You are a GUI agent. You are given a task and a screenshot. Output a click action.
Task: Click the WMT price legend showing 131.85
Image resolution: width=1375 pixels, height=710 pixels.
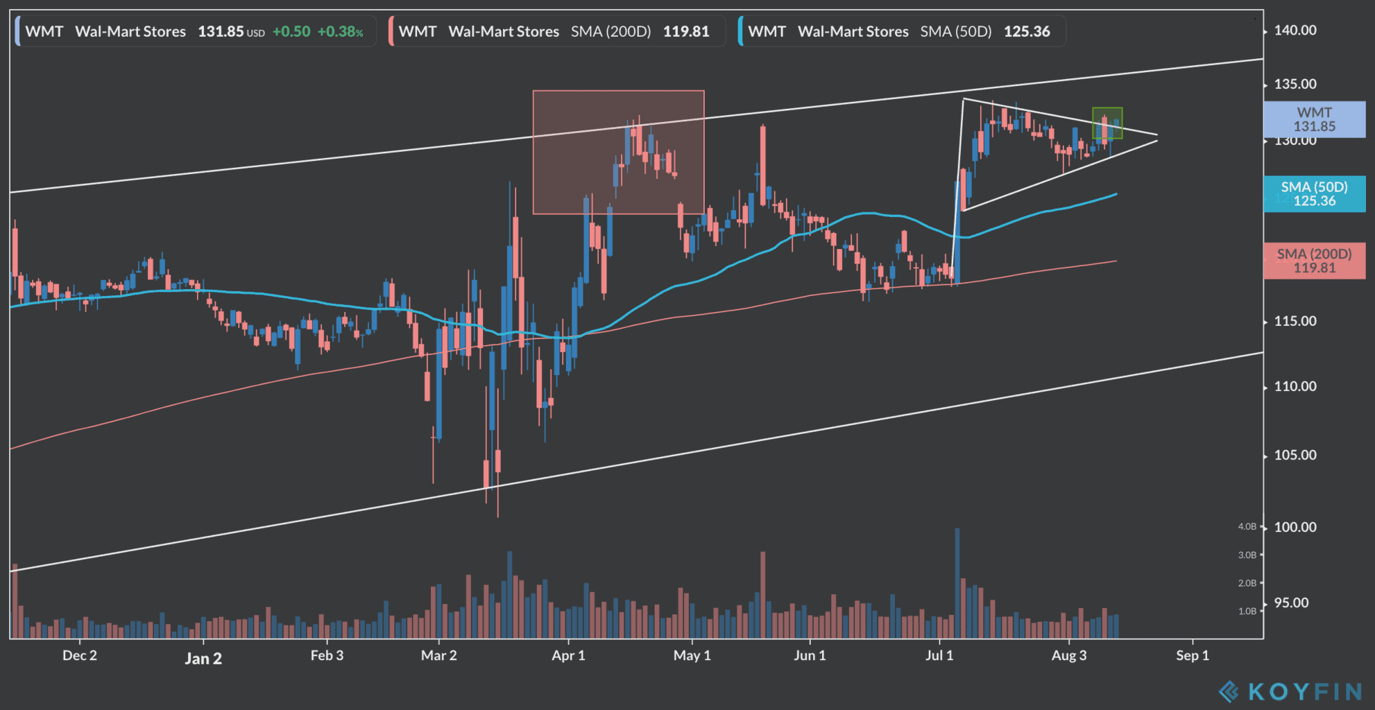[x=195, y=31]
